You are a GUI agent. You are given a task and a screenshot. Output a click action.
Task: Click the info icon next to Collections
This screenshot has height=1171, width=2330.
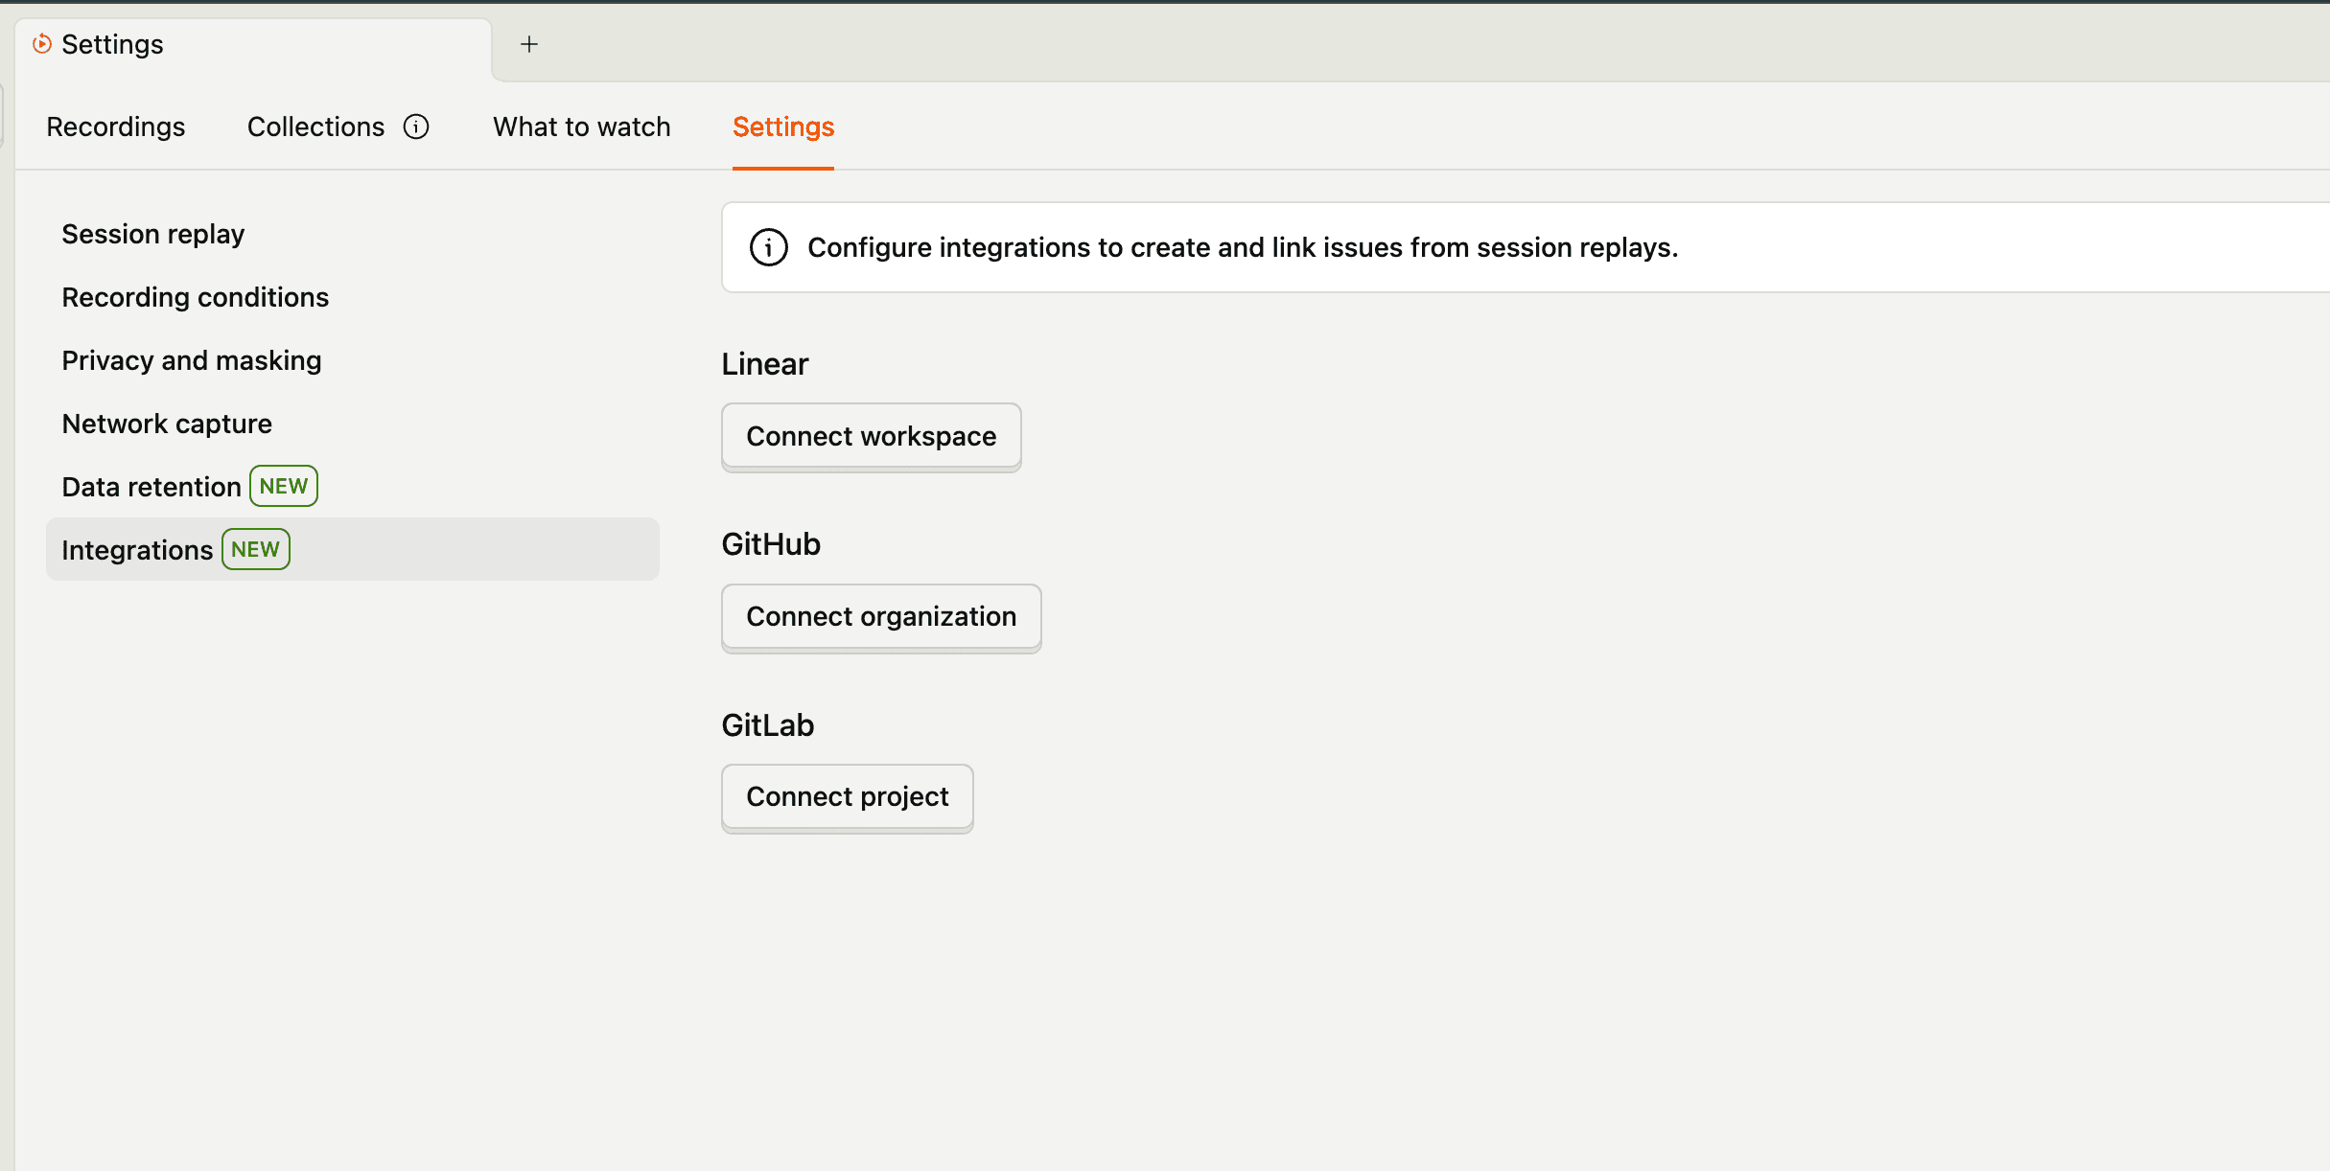tap(416, 126)
